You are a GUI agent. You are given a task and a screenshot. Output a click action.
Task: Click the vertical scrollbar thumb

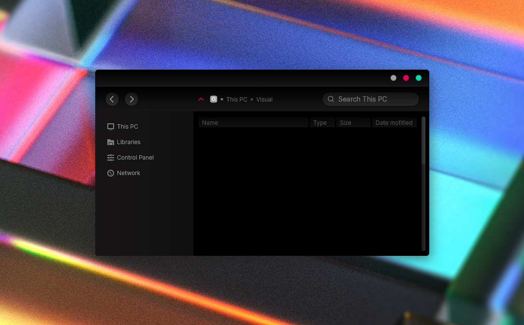tap(423, 140)
